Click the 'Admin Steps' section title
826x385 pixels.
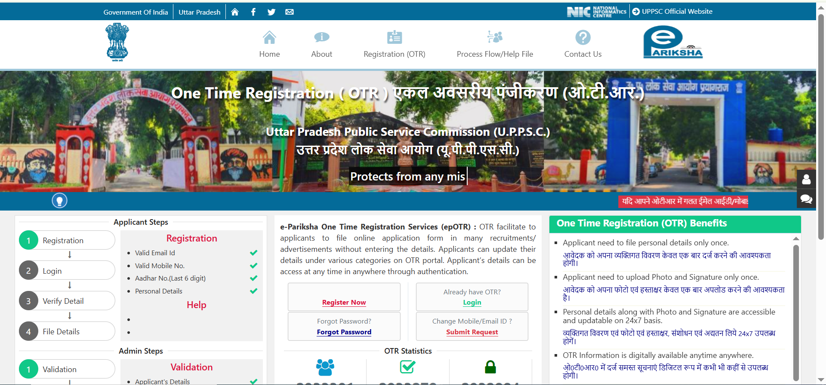point(141,351)
